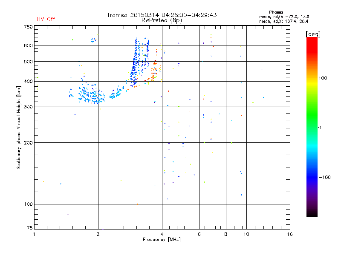This screenshot has width=341, height=255.
Task: Click the 750 km y-axis tick label
Action: pyautogui.click(x=28, y=27)
